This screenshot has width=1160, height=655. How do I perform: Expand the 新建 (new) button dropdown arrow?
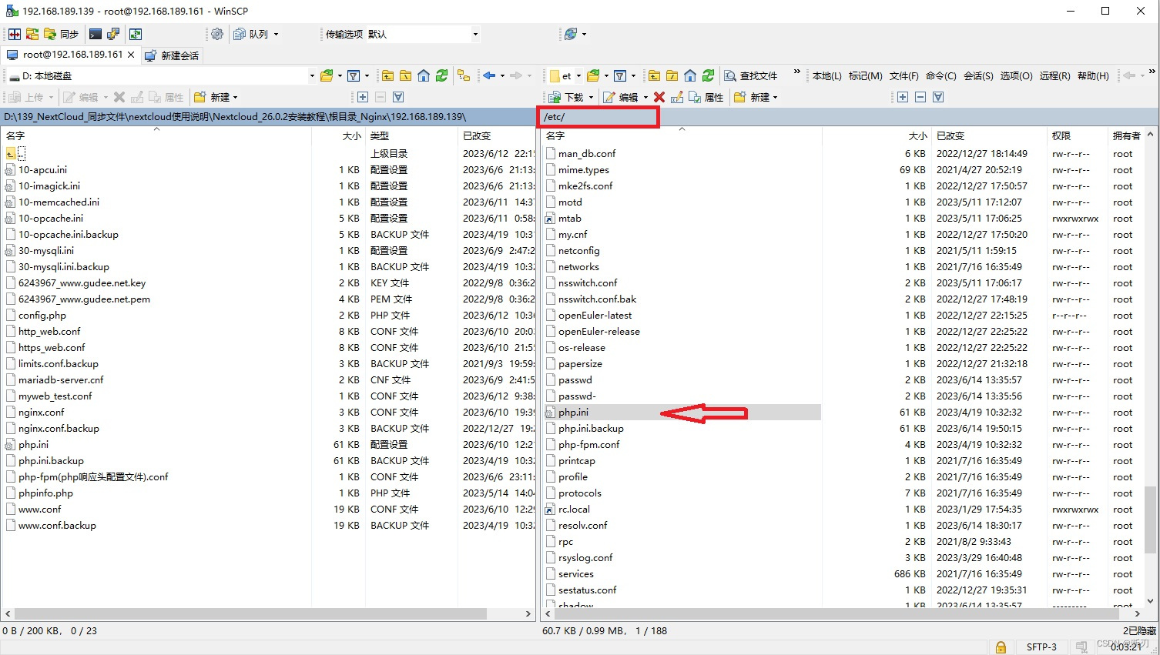(x=236, y=96)
